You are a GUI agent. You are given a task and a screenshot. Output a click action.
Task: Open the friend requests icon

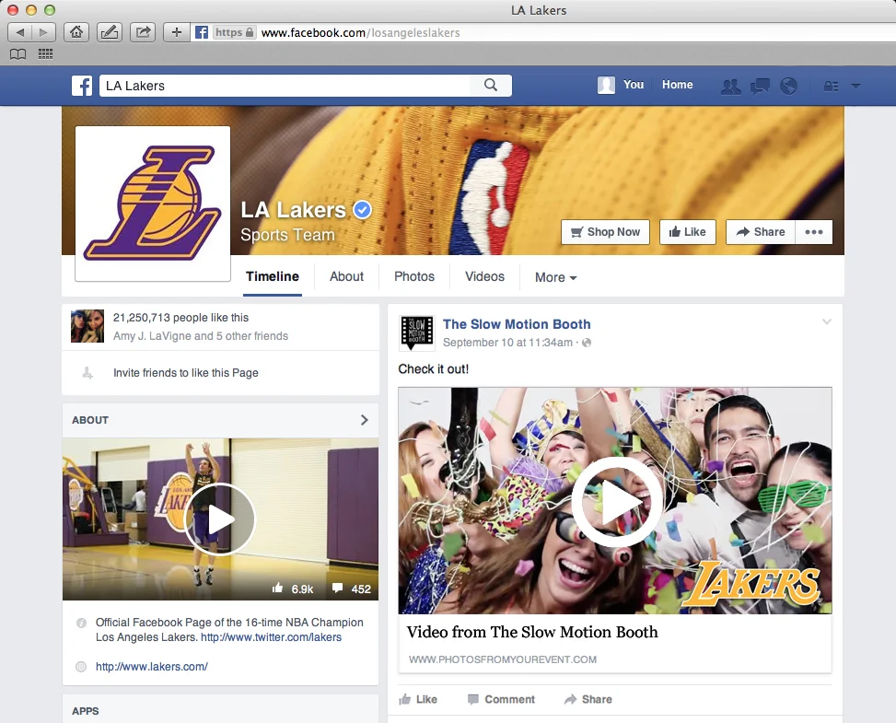731,87
